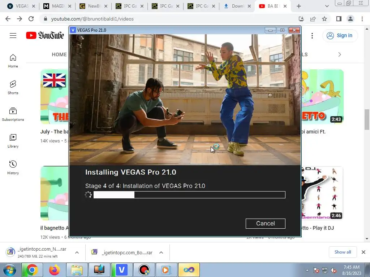This screenshot has height=277, width=370.
Task: Open the Chrome three-dot menu
Action: click(x=362, y=19)
